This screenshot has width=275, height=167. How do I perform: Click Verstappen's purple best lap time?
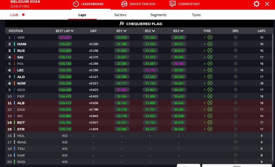click(x=65, y=37)
